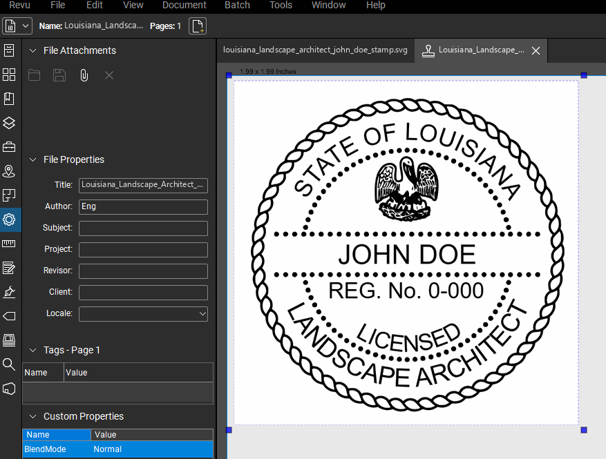Click the top-right blue selection handle
606x459 pixels.
coord(584,75)
